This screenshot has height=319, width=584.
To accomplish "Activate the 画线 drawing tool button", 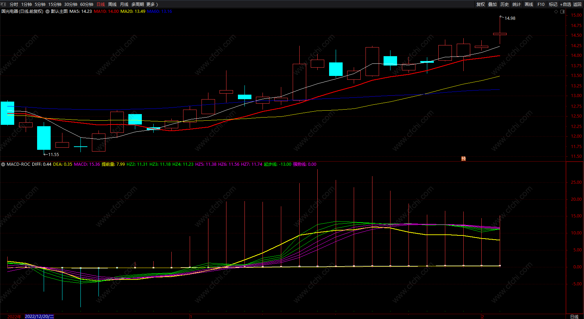I will tap(529, 5).
